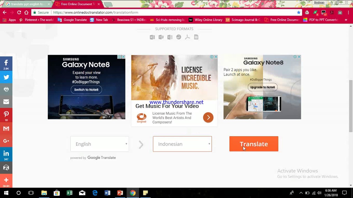Open Apps shortcut in bookmarks bar
The width and height of the screenshot is (353, 198).
(9, 20)
